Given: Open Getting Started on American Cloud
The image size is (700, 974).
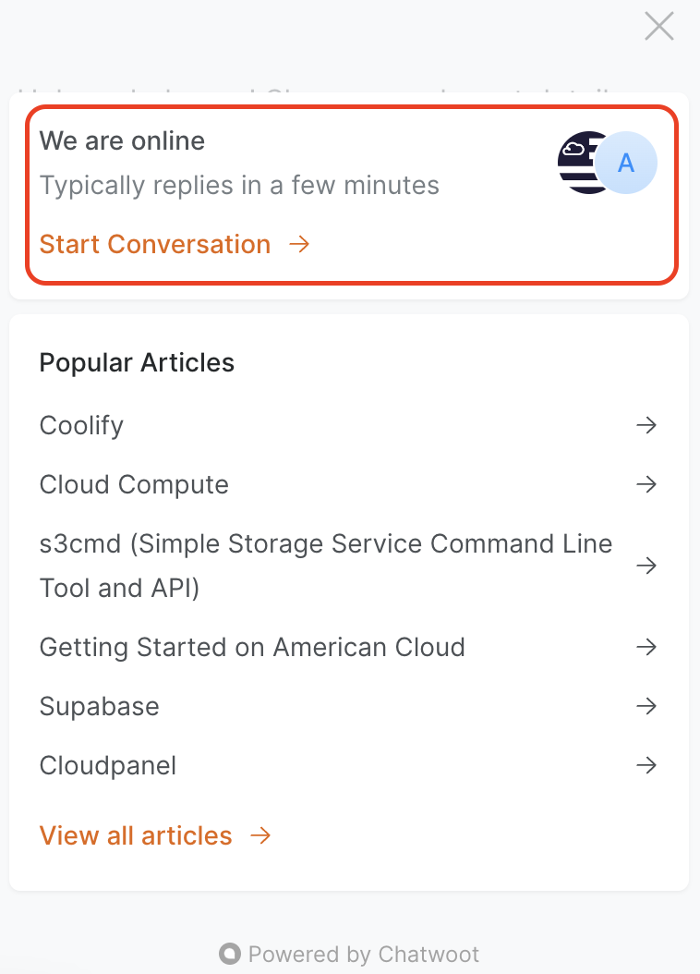Looking at the screenshot, I should click(252, 647).
